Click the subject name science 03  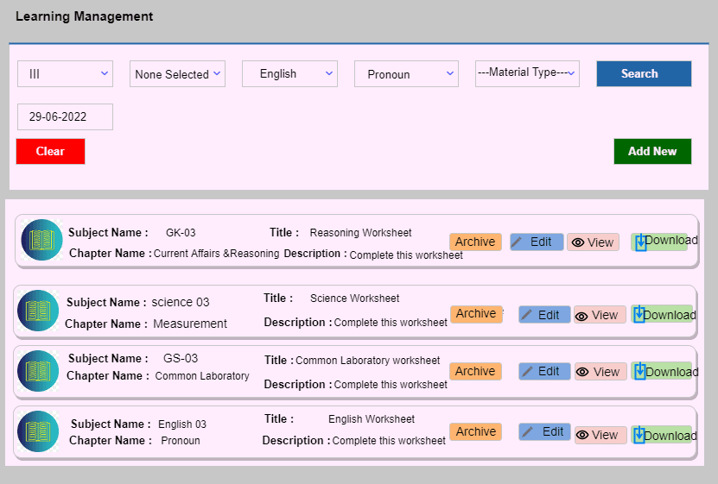181,302
